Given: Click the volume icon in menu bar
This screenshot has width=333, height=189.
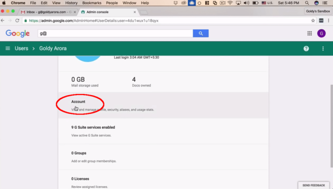Looking at the screenshot, I should (246, 3).
